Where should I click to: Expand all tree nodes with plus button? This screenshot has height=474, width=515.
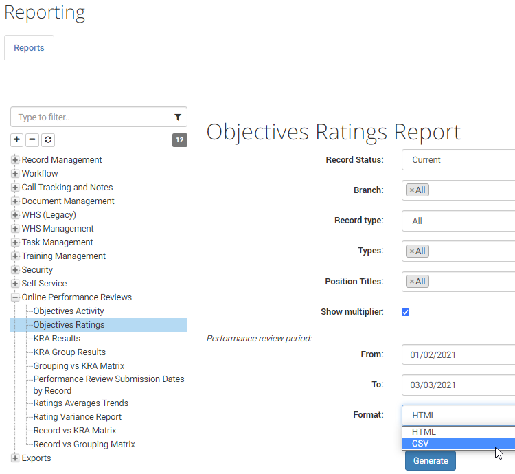click(16, 139)
